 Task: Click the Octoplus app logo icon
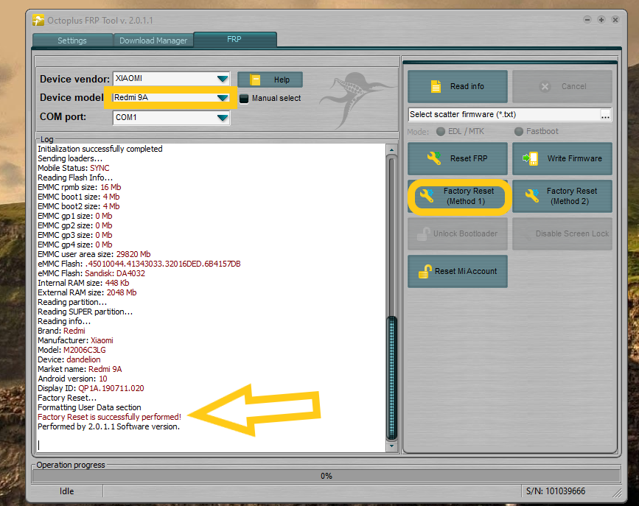pos(38,20)
